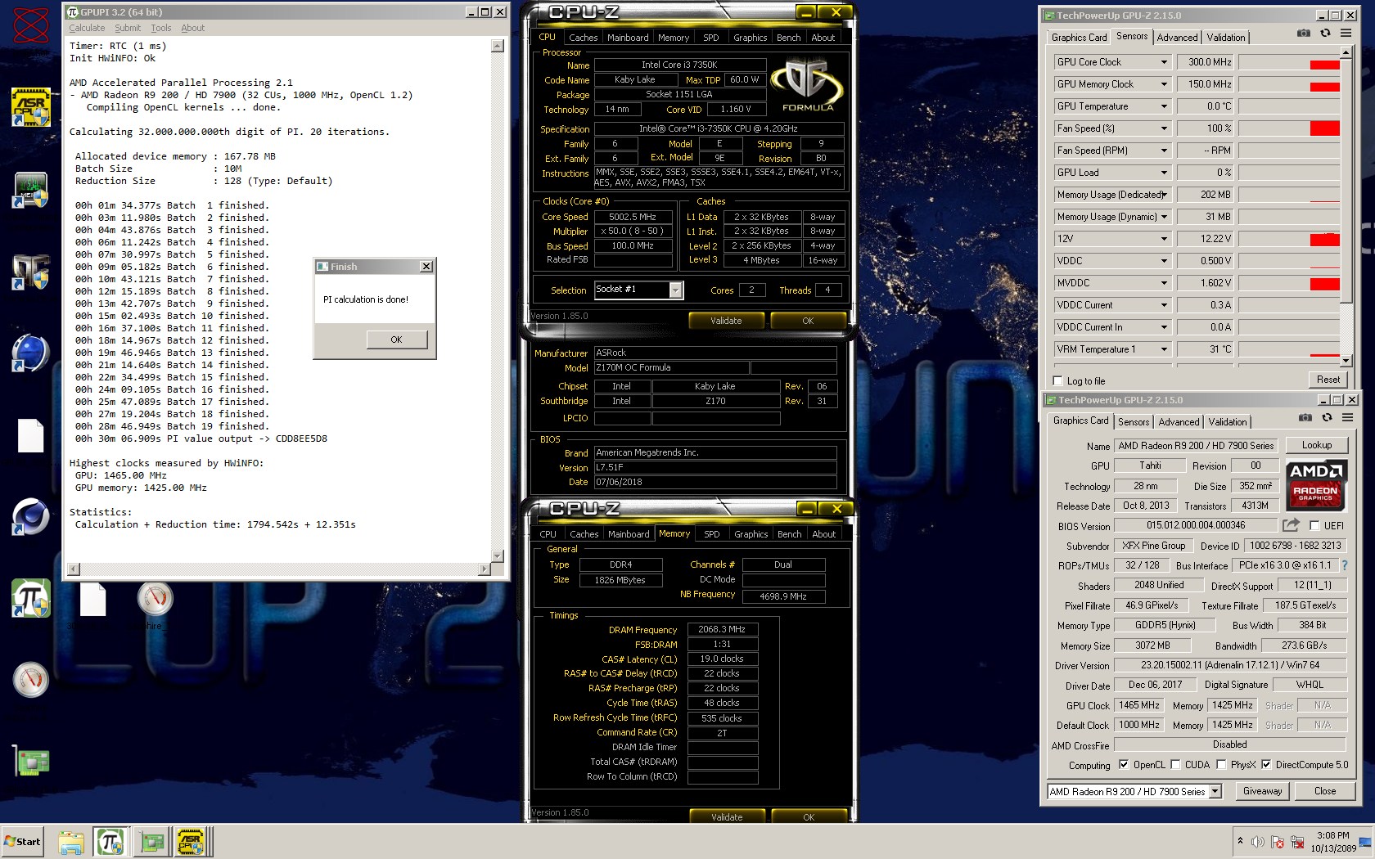Click OK in the Finish dialog
1375x859 pixels.
397,340
